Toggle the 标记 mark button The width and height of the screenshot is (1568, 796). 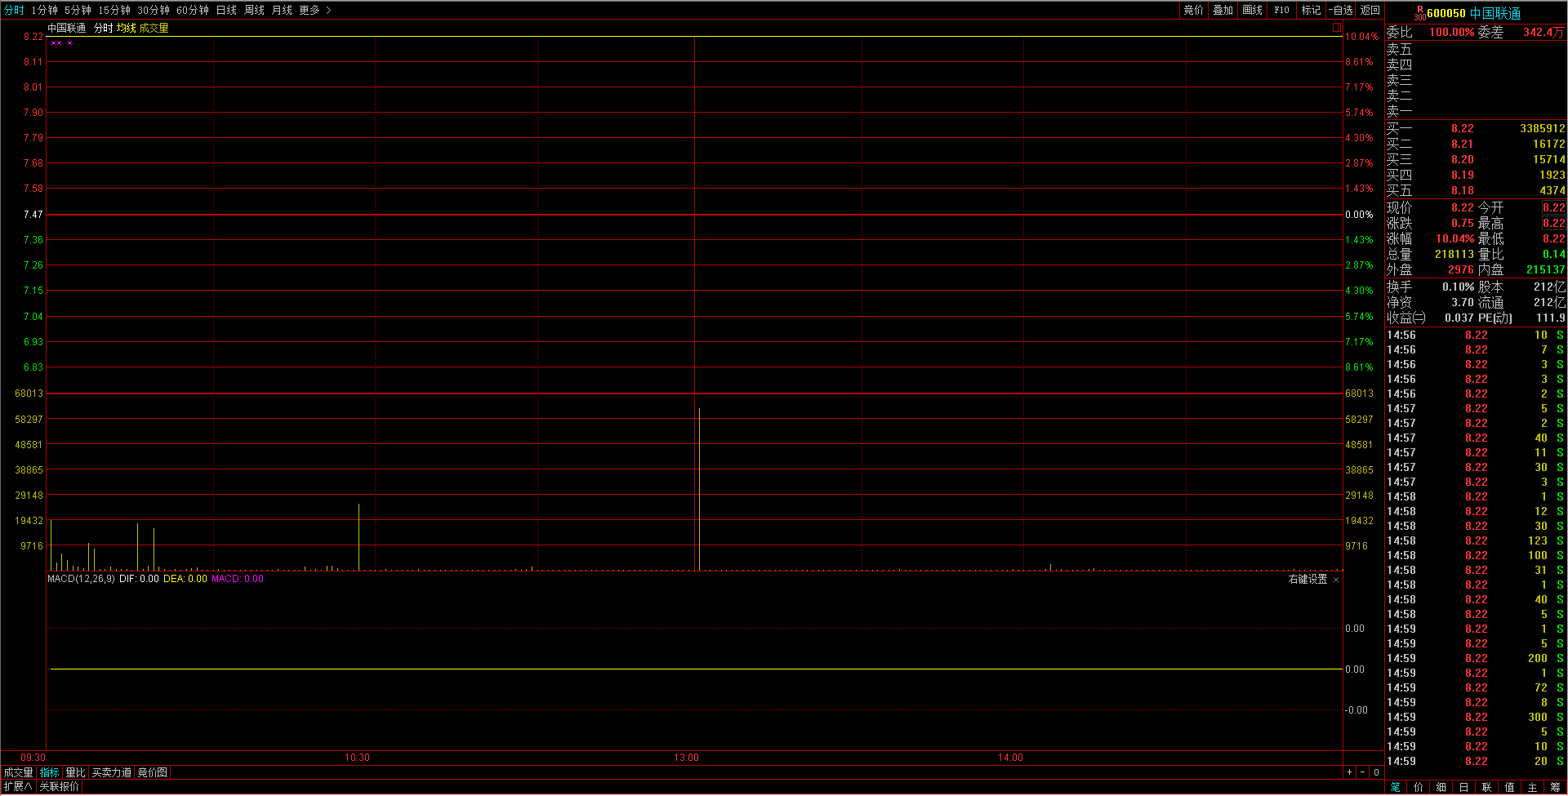[x=1311, y=11]
